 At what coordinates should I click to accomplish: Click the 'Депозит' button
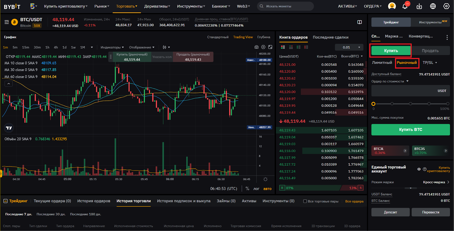click(x=390, y=212)
